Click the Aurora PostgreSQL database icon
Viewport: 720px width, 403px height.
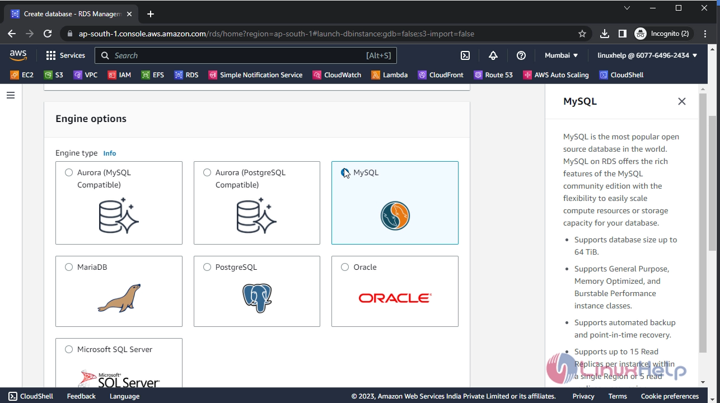pyautogui.click(x=257, y=216)
